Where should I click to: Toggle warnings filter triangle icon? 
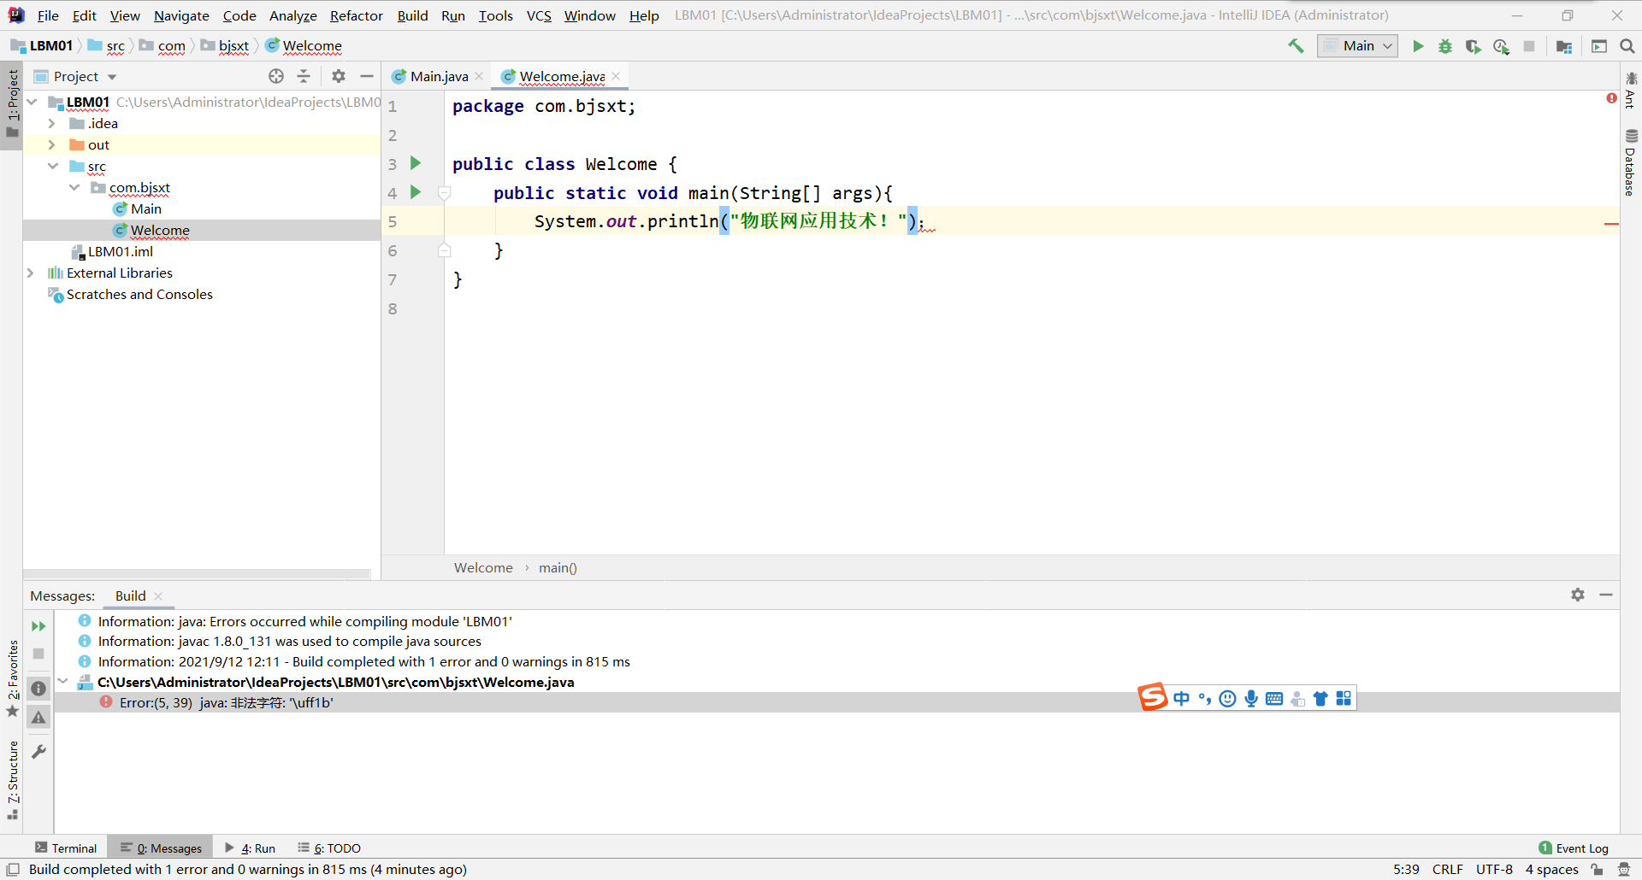(x=38, y=718)
